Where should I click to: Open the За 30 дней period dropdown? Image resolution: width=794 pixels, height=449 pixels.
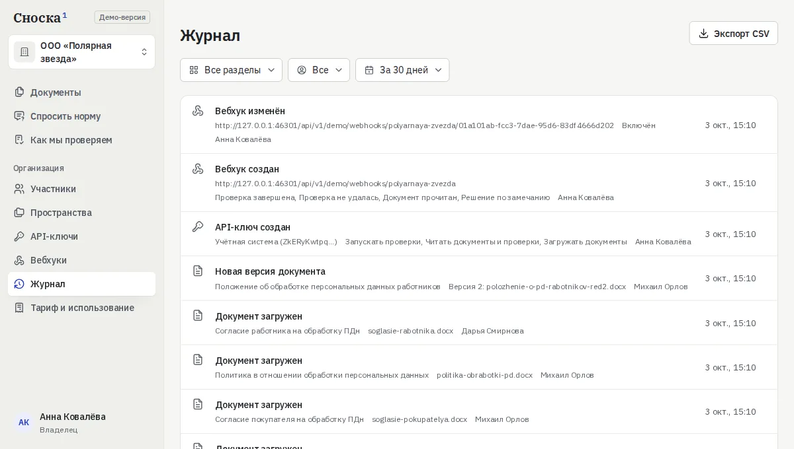[402, 70]
